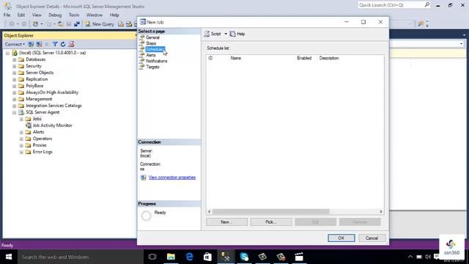
Task: Open the Tools menu
Action: point(74,15)
